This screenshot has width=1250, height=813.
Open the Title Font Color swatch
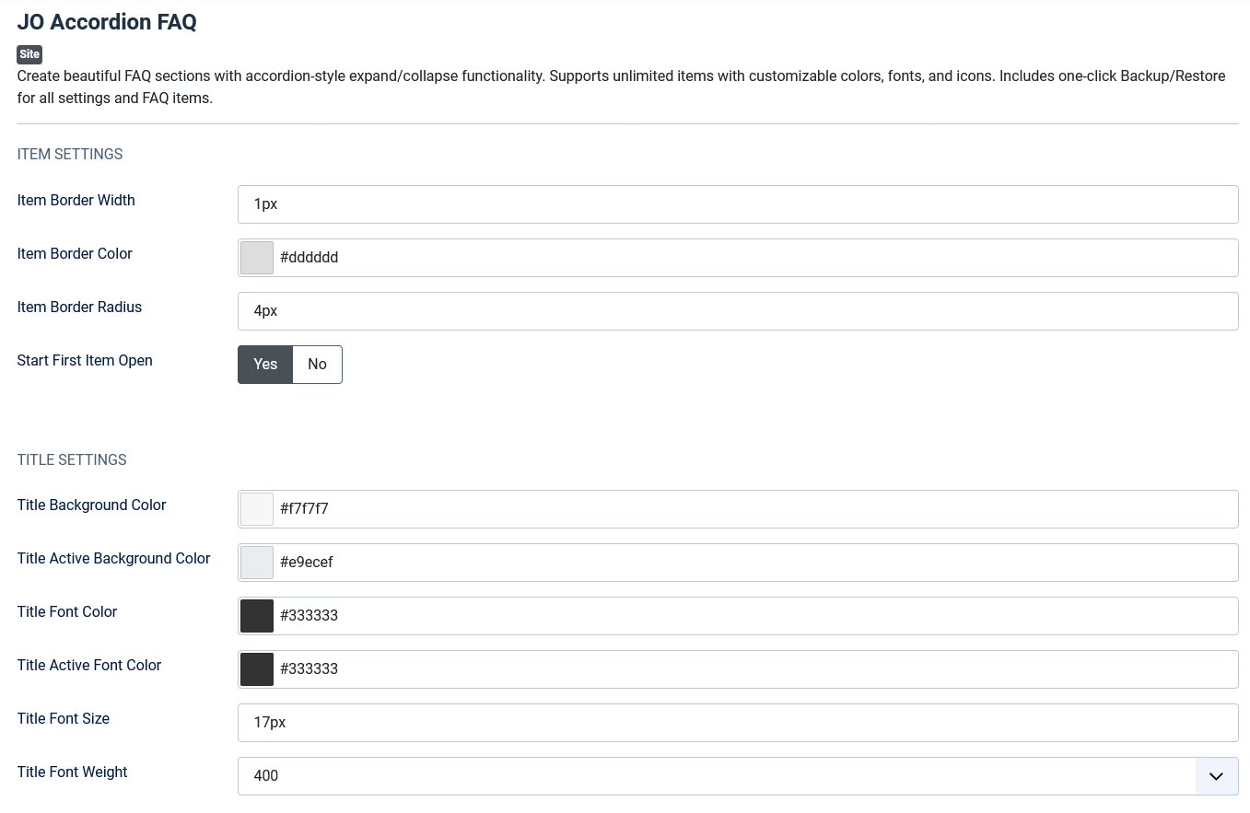[257, 616]
